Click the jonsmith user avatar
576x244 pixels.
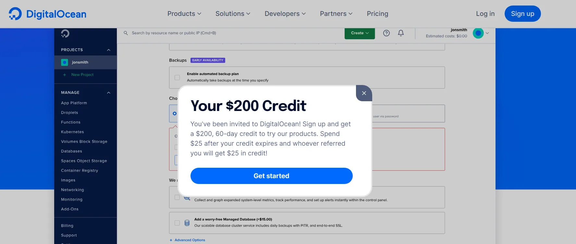(x=477, y=33)
